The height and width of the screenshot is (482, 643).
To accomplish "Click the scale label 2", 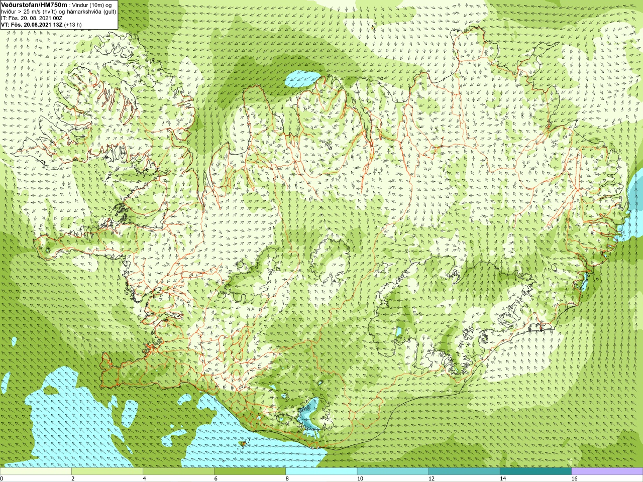I will [73, 478].
